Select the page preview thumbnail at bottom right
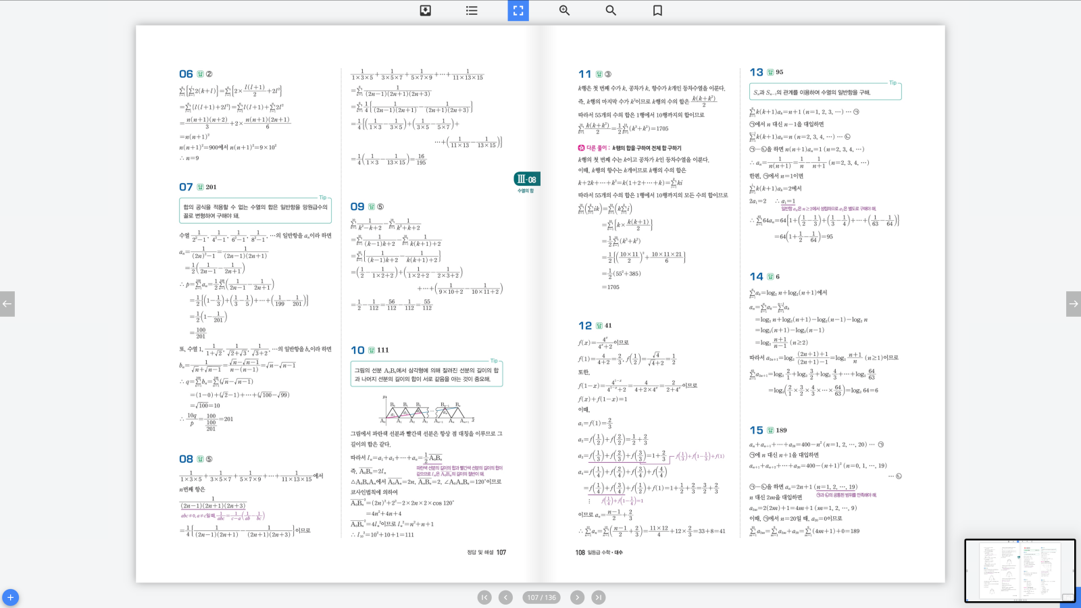This screenshot has height=608, width=1081. tap(1019, 569)
